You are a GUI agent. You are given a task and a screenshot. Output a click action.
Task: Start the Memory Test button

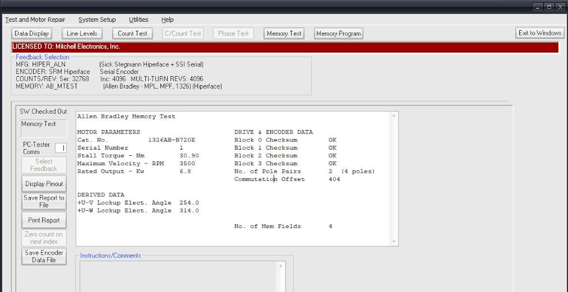coord(284,34)
